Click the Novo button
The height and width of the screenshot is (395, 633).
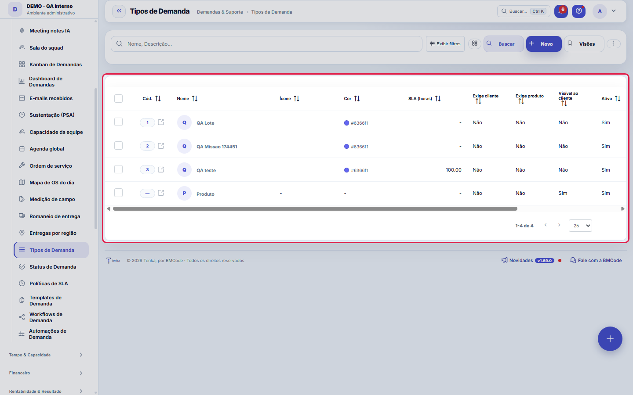pos(544,44)
